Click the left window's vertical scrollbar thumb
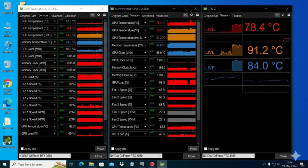Viewport: 308px width, 168px height. click(105, 71)
